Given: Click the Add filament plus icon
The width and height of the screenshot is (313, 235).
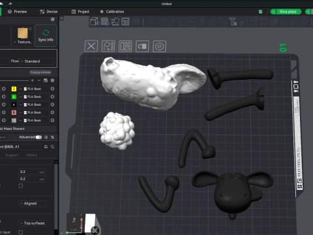Looking at the screenshot, I should (x=33, y=80).
